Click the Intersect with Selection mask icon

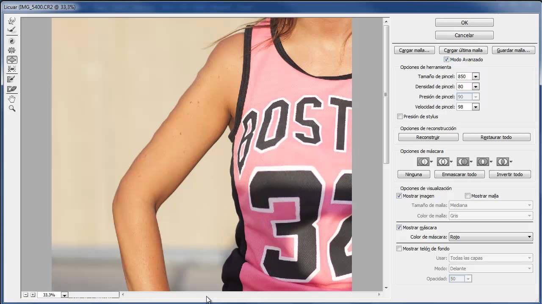[x=483, y=162]
